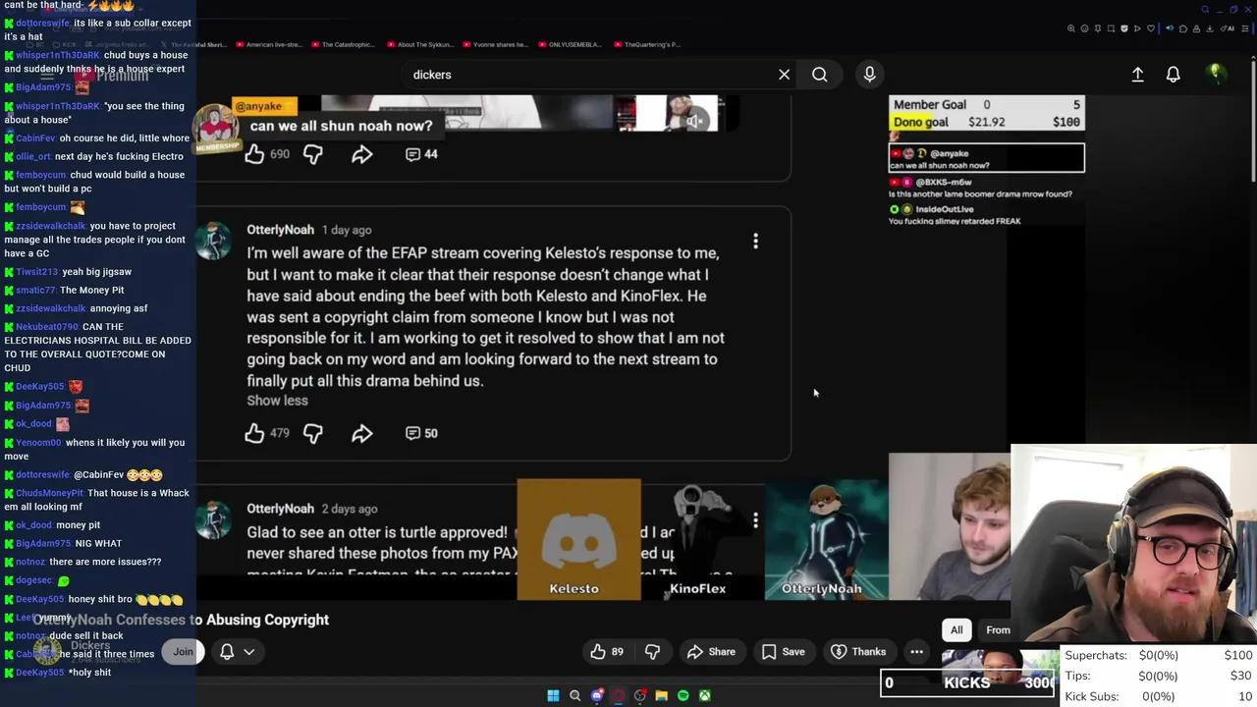This screenshot has height=707, width=1257.
Task: Click the video Share button
Action: [x=711, y=651]
